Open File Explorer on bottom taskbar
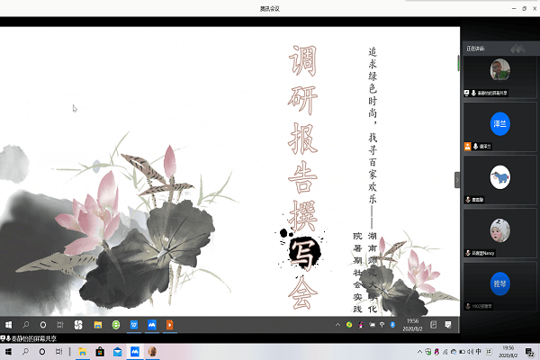The width and height of the screenshot is (540, 360). coord(81,350)
